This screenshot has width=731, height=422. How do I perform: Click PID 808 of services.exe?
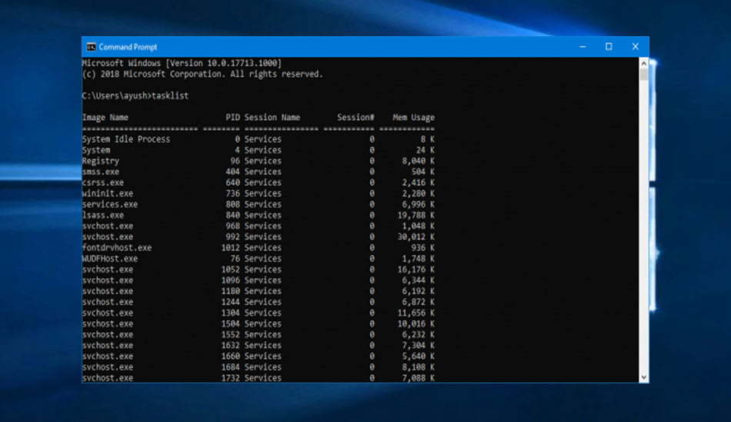pos(232,205)
